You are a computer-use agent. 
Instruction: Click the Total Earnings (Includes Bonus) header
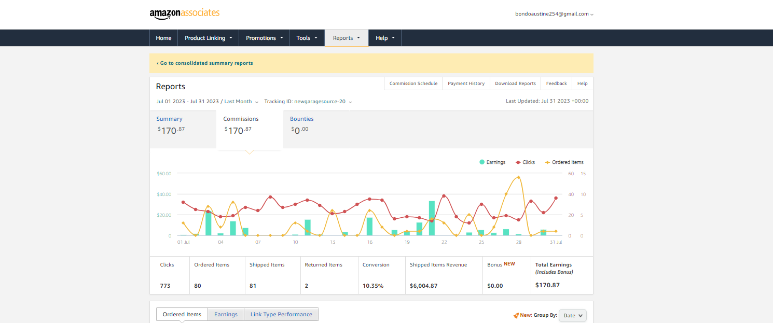click(x=554, y=268)
